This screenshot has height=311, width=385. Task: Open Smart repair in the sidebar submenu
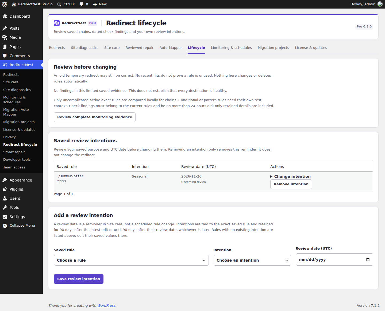(14, 152)
